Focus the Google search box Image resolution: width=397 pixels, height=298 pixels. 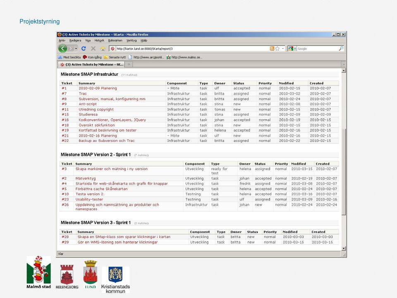click(x=318, y=48)
